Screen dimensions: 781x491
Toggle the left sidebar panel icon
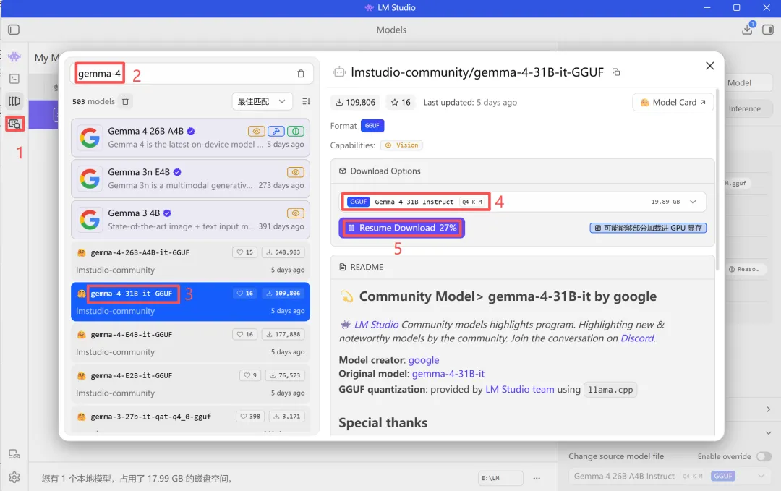[x=14, y=30]
